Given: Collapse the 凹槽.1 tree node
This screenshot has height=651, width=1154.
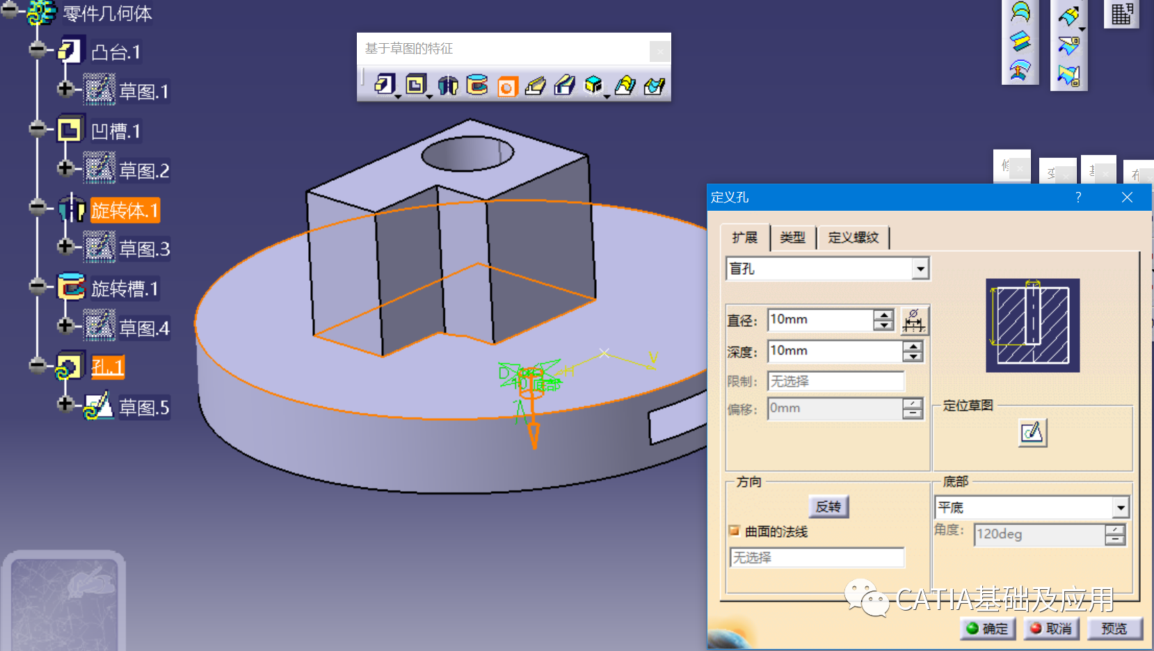Looking at the screenshot, I should point(38,129).
